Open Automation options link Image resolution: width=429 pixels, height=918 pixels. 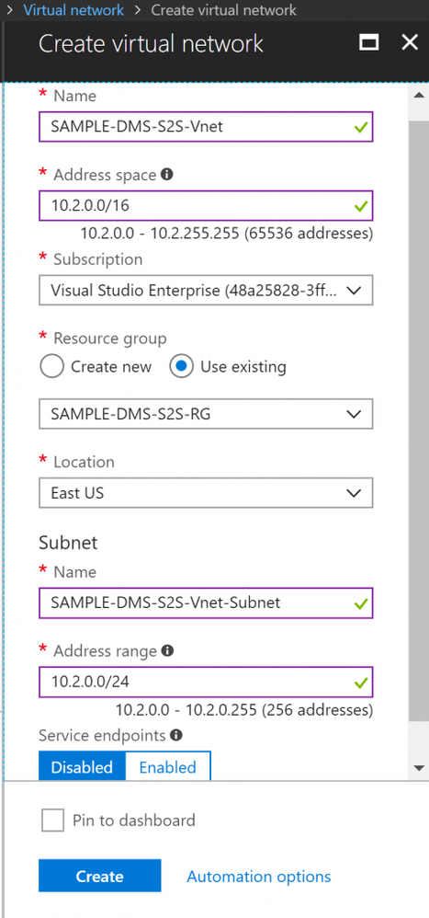click(x=259, y=877)
